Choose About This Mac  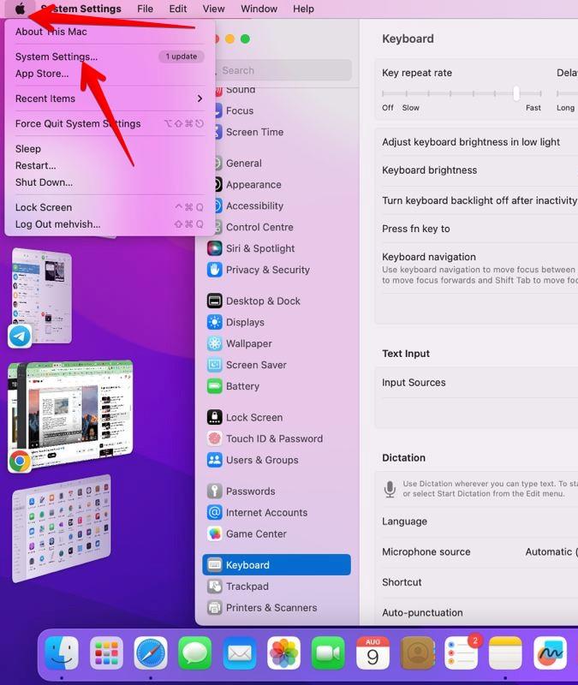(x=51, y=32)
